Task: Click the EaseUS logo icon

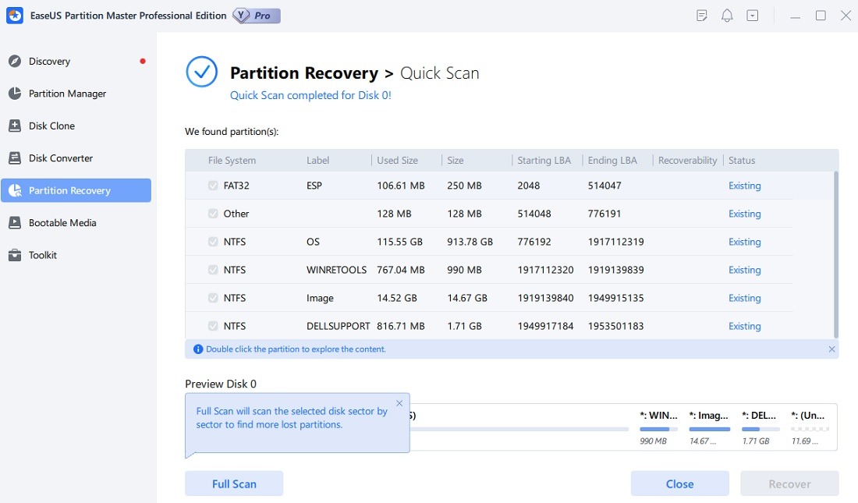Action: 14,15
